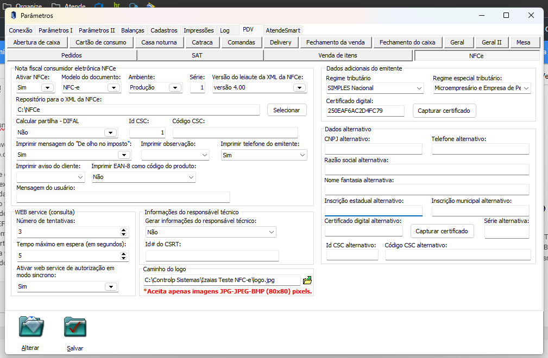
Task: Click the Repositório para o XML path field
Action: pos(138,110)
